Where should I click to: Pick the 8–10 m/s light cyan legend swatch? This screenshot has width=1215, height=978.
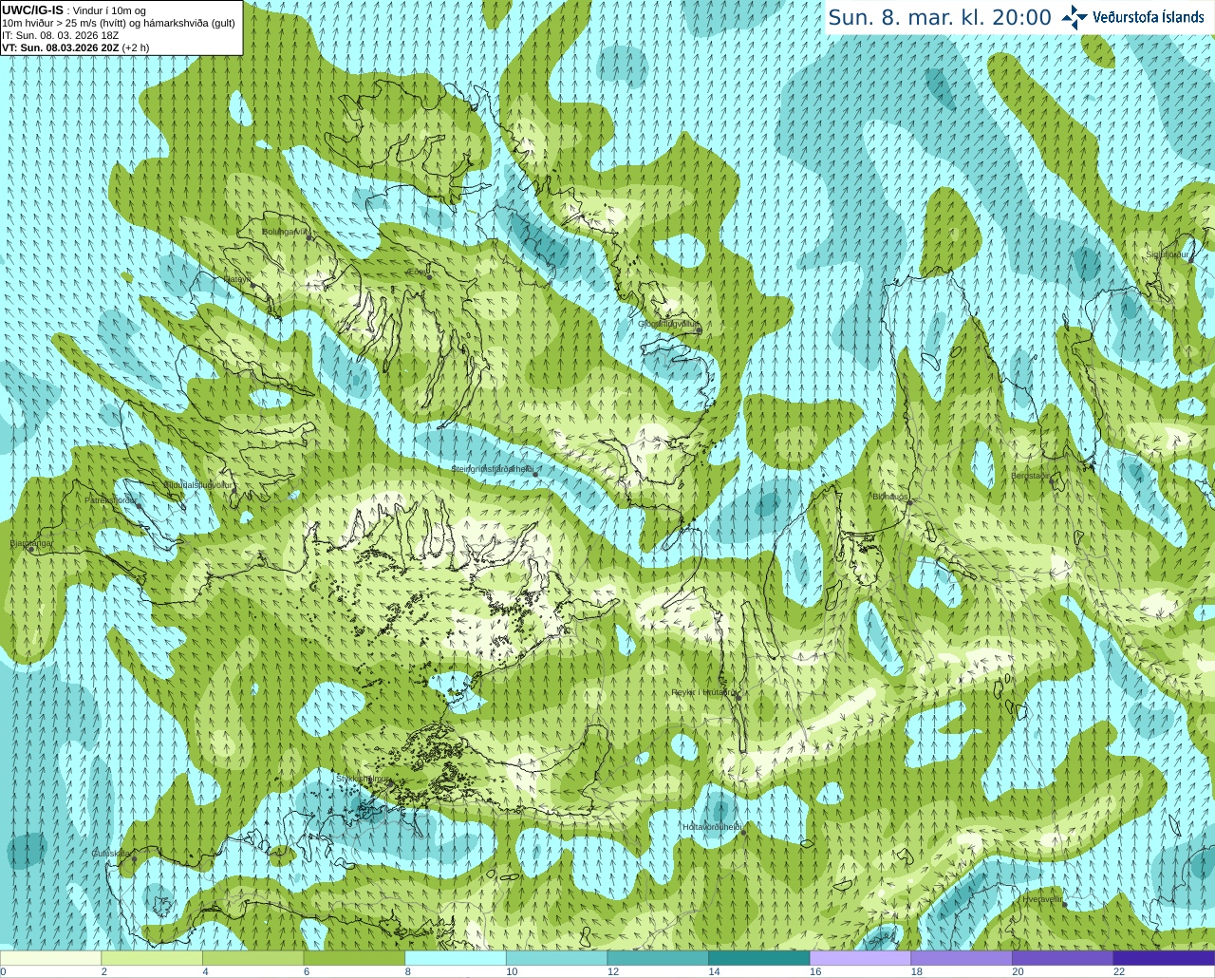(x=456, y=958)
